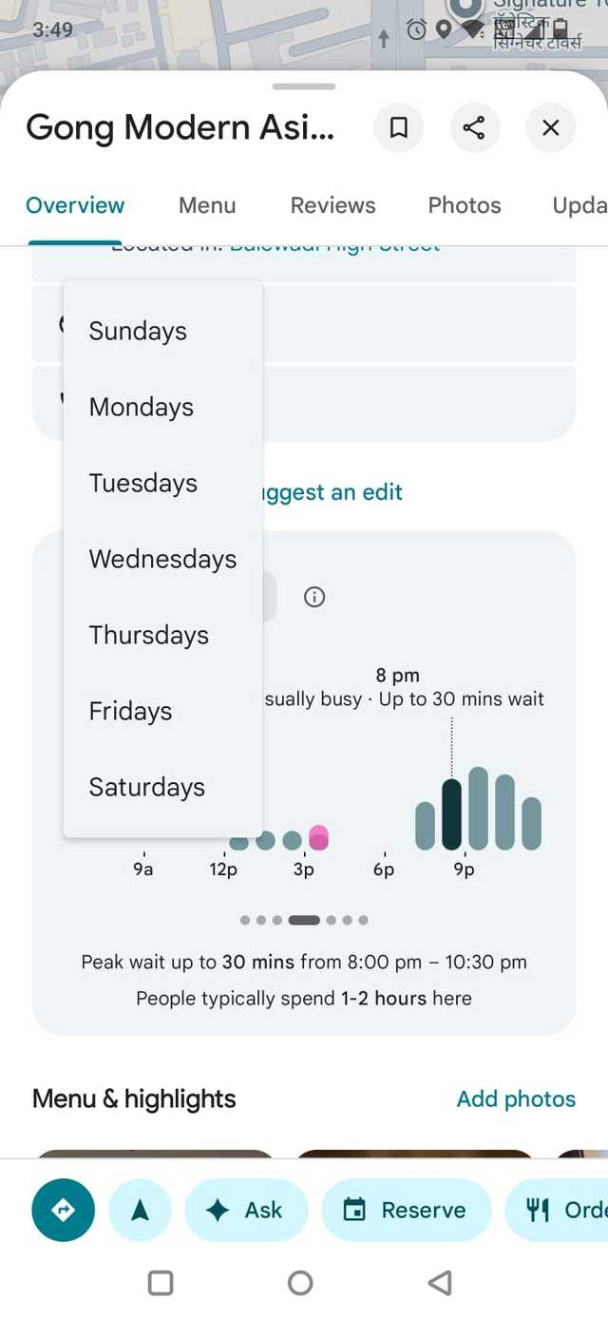Choose Wednesdays in the day list
Image resolution: width=608 pixels, height=1318 pixels.
coord(162,559)
